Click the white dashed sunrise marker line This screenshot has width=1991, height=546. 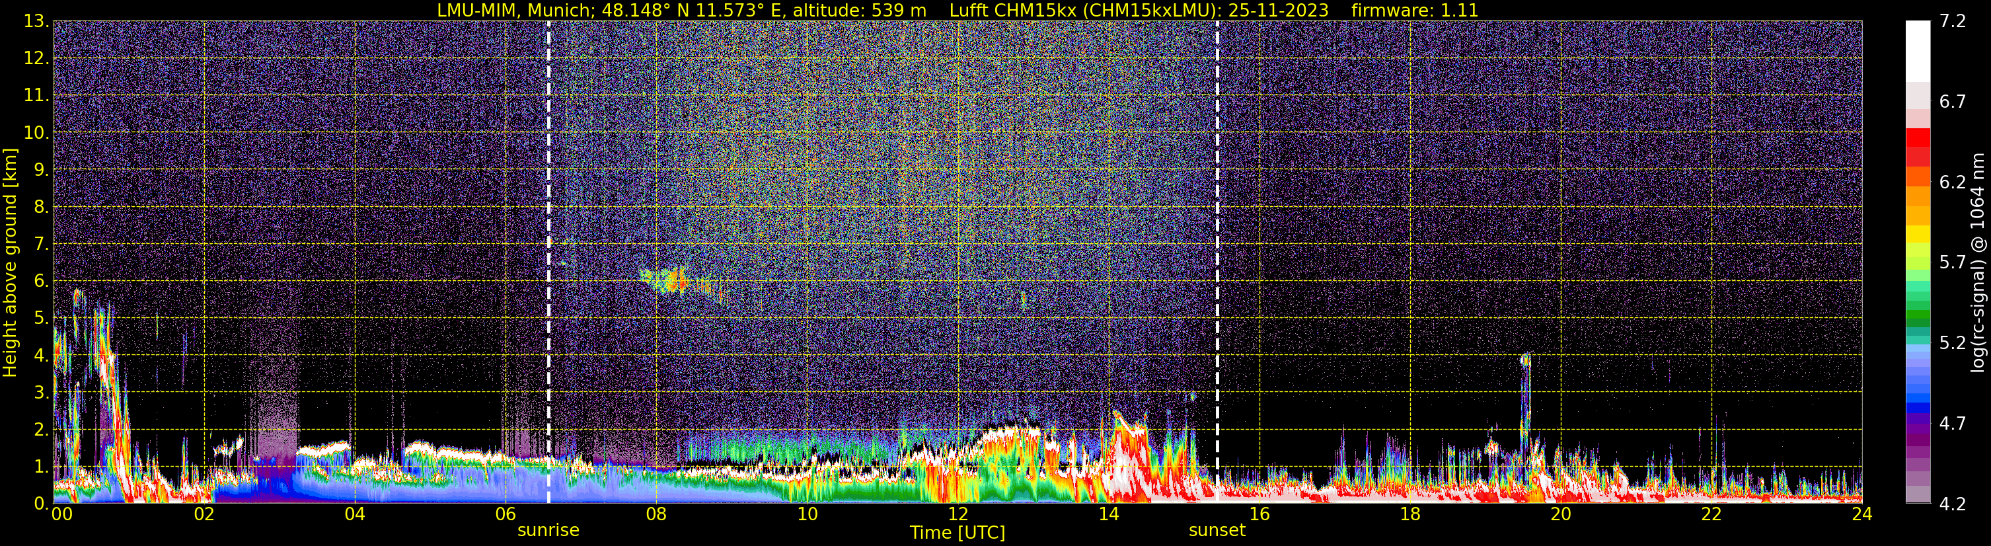click(548, 262)
